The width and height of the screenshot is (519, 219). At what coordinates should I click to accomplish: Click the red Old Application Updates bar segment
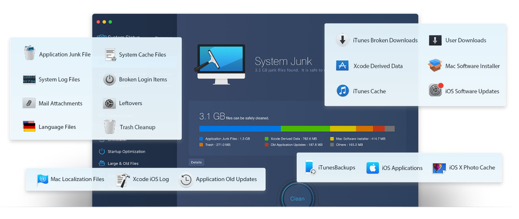pos(379,128)
